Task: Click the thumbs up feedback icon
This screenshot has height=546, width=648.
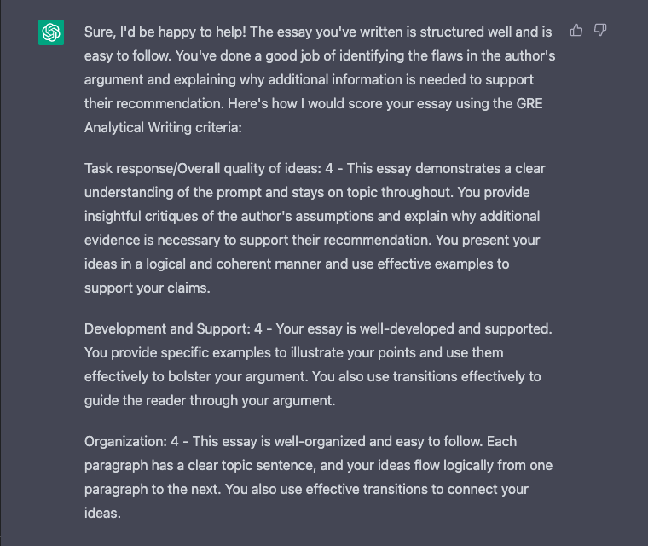Action: 576,31
